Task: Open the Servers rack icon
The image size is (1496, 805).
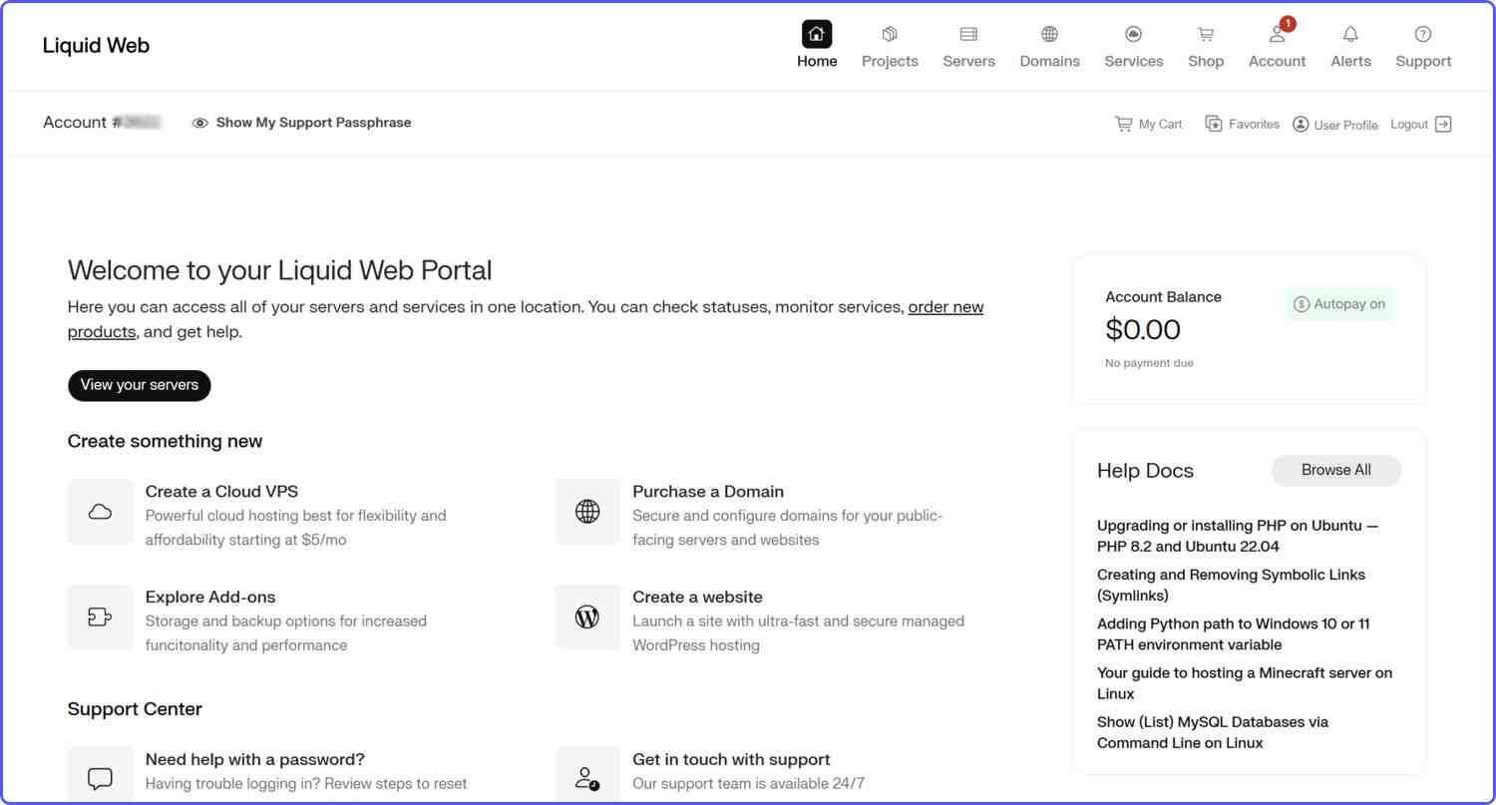Action: pyautogui.click(x=968, y=34)
